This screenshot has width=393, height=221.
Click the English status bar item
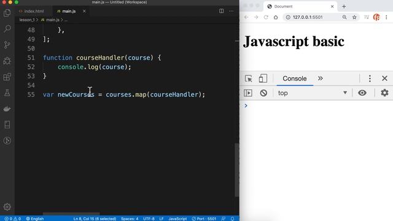35,219
